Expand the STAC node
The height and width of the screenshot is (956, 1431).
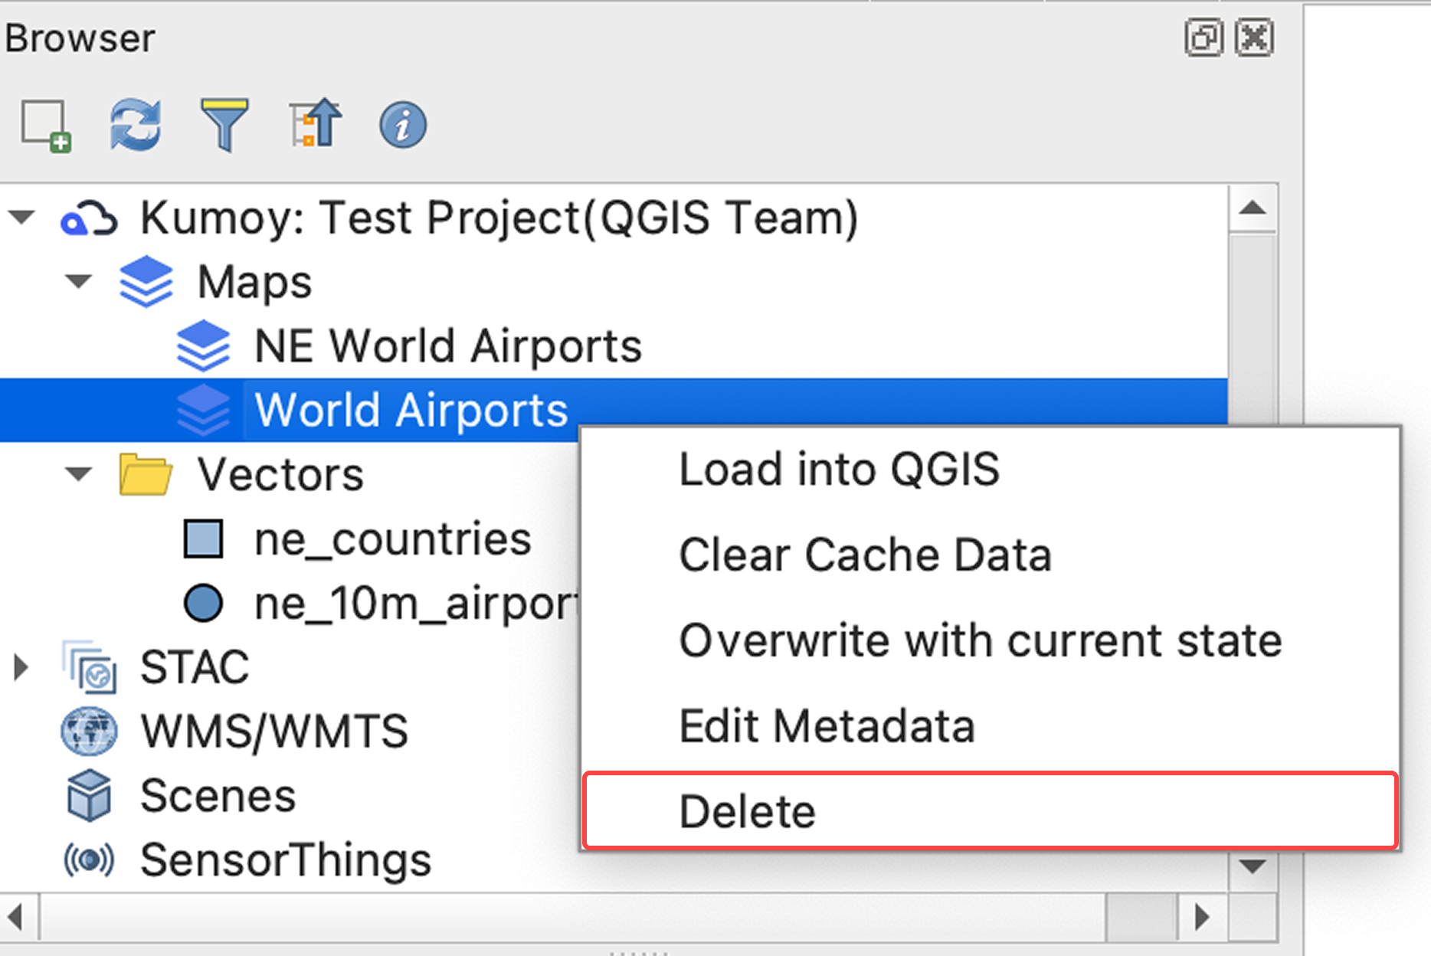click(x=21, y=667)
